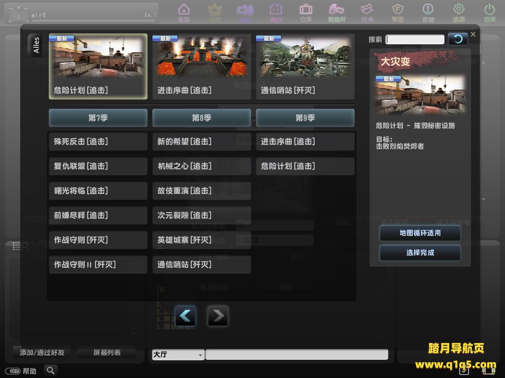Select the 通信哨站 [歼灭] map thumbnail
This screenshot has height=378, width=505.
(x=305, y=66)
